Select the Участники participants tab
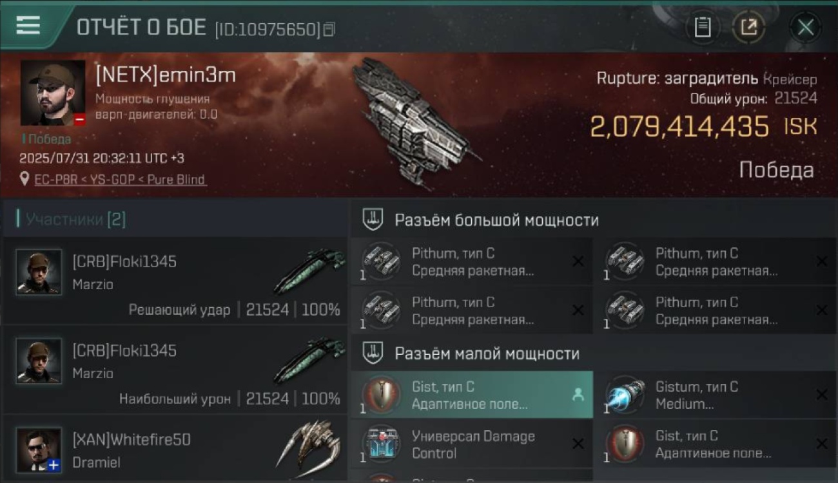This screenshot has width=838, height=483. coord(75,219)
